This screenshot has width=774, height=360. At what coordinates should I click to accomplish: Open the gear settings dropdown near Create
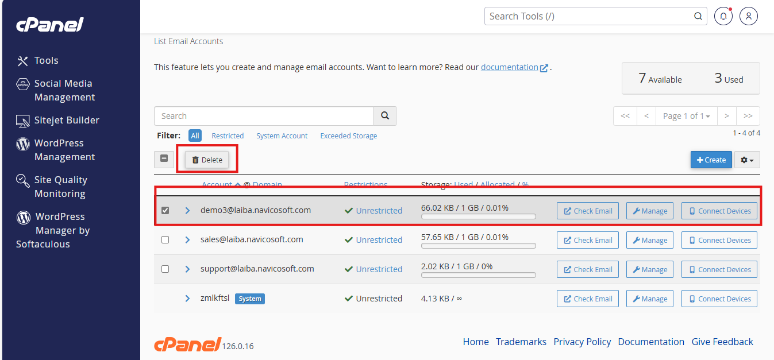(747, 160)
